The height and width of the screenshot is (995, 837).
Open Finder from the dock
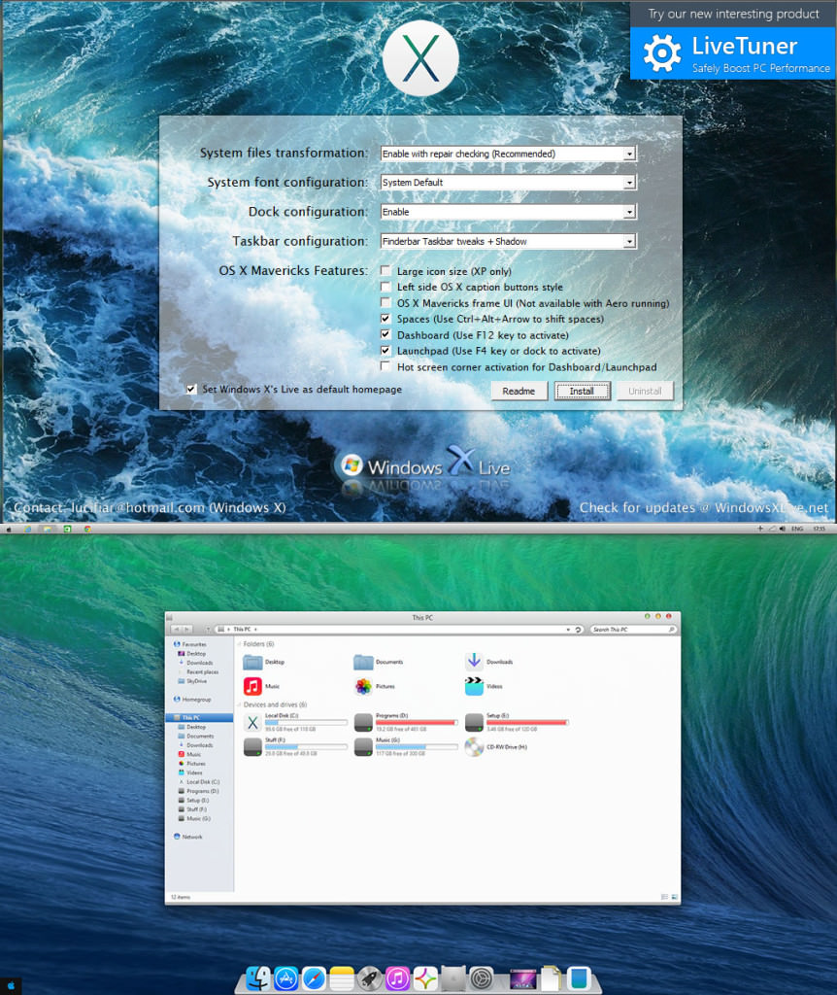(x=258, y=978)
